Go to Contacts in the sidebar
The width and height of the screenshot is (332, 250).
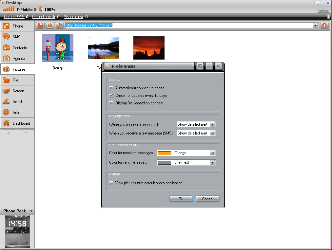pos(17,47)
